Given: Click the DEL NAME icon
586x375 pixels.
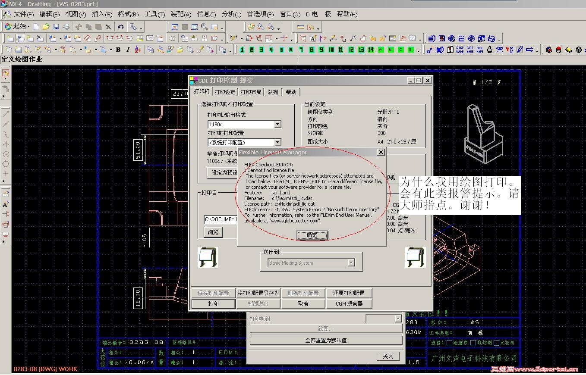Looking at the screenshot, I should click(480, 50).
